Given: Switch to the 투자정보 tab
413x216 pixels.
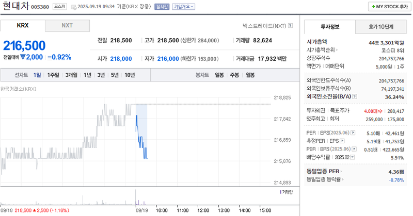Looking at the screenshot, I should coord(330,27).
